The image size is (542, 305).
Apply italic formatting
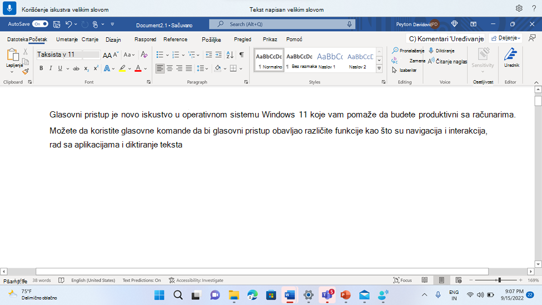(x=51, y=68)
